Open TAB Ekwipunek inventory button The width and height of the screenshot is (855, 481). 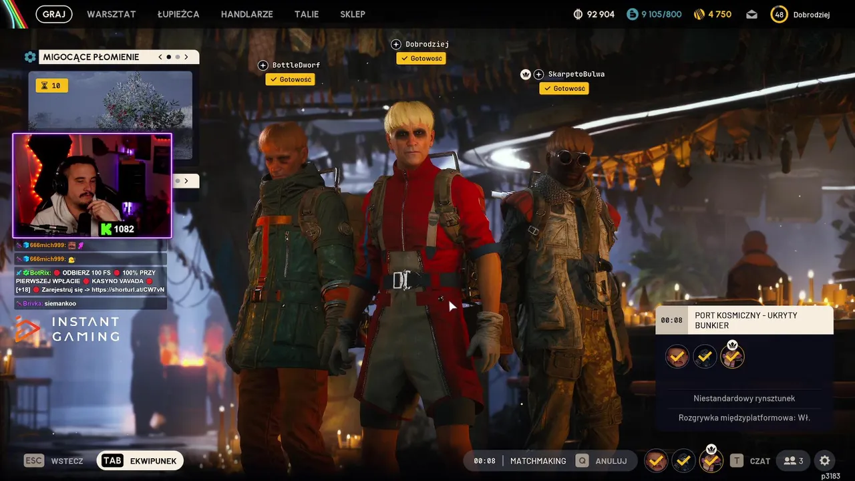[140, 461]
